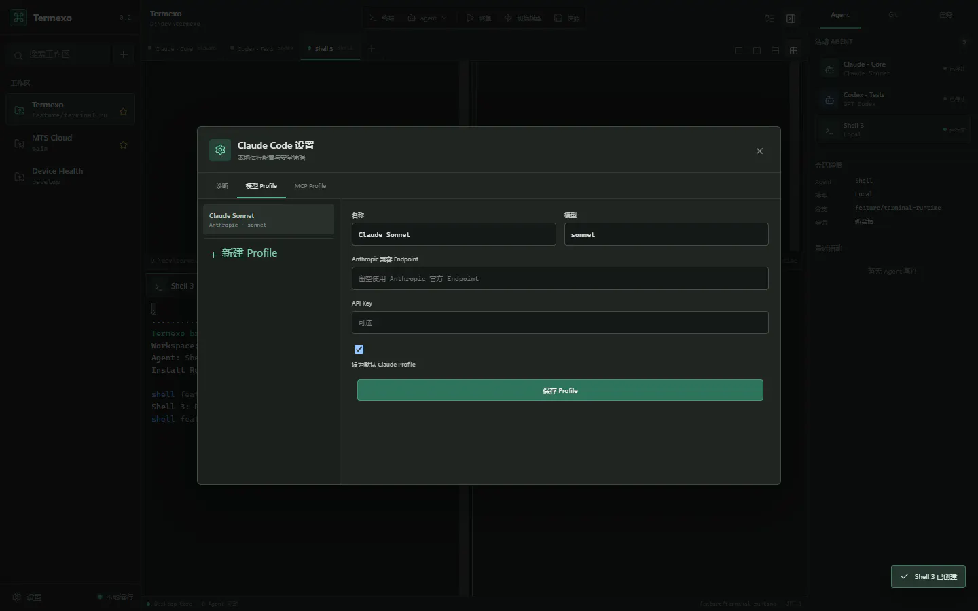Image resolution: width=978 pixels, height=611 pixels.
Task: Click the Shell 3 已创建 toast notification
Action: click(928, 576)
